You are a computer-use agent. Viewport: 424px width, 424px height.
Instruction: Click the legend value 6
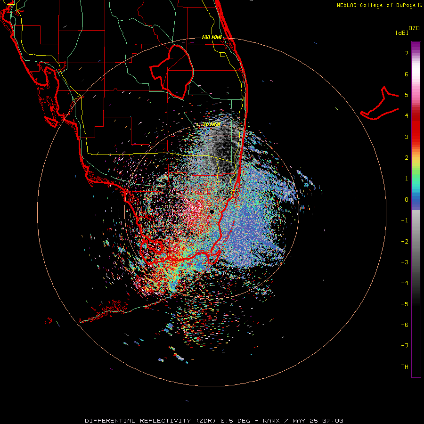[407, 74]
